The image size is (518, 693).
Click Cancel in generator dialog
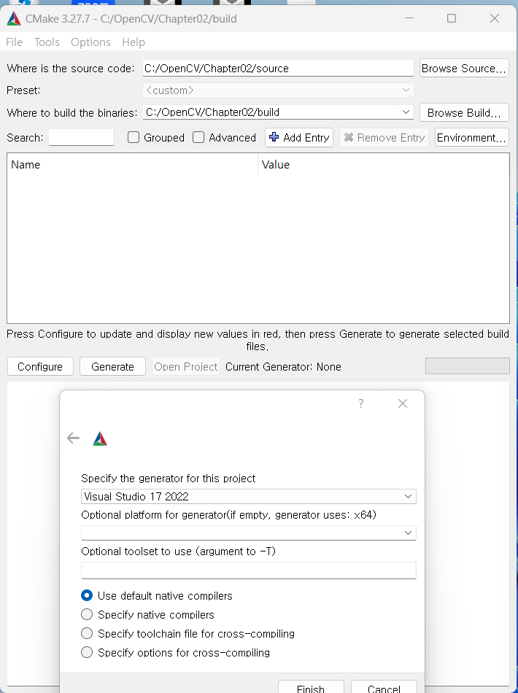point(384,687)
